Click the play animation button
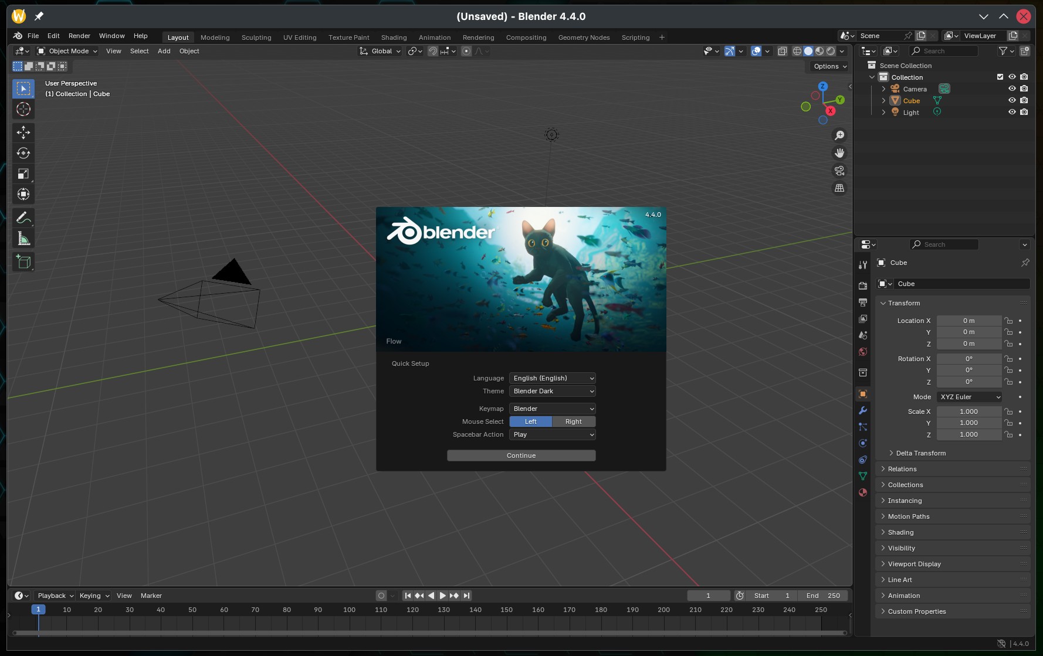The height and width of the screenshot is (656, 1043). (x=443, y=596)
